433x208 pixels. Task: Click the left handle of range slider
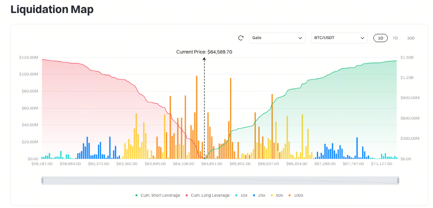click(42, 181)
